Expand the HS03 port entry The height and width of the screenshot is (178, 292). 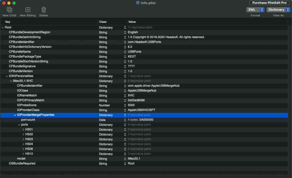pos(23,139)
